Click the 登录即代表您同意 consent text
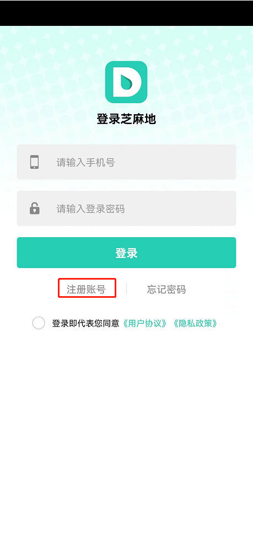The height and width of the screenshot is (546, 253). 86,324
